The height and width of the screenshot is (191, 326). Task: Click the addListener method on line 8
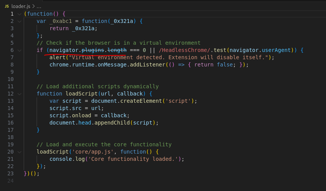point(146,65)
